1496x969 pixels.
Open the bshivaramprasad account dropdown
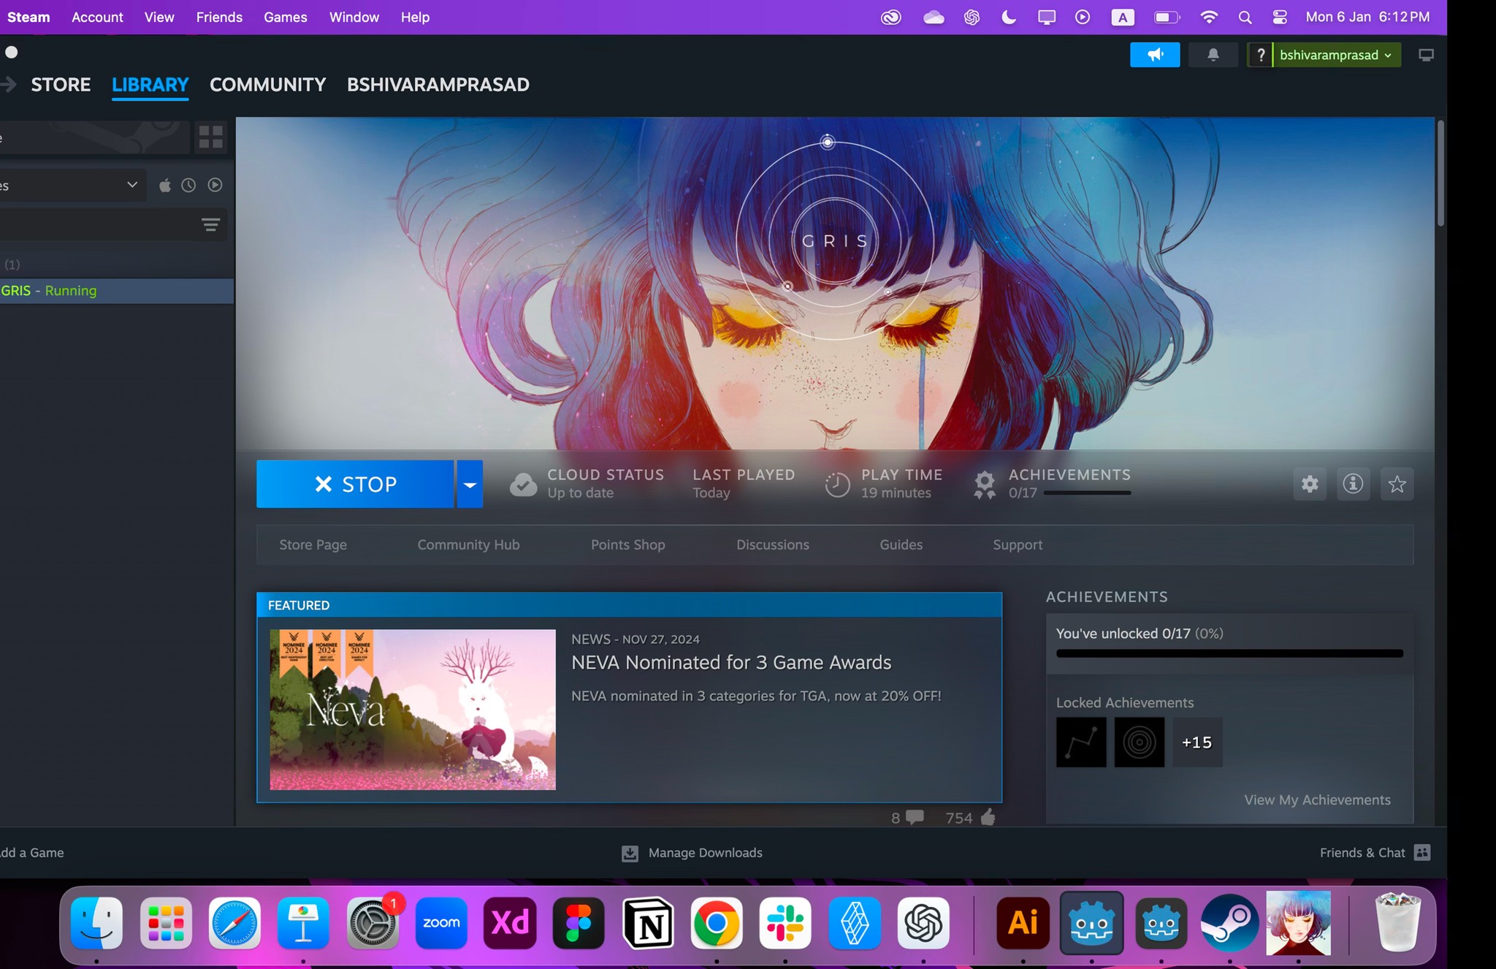1335,56
